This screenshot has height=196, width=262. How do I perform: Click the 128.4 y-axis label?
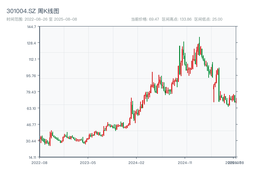click(x=31, y=43)
